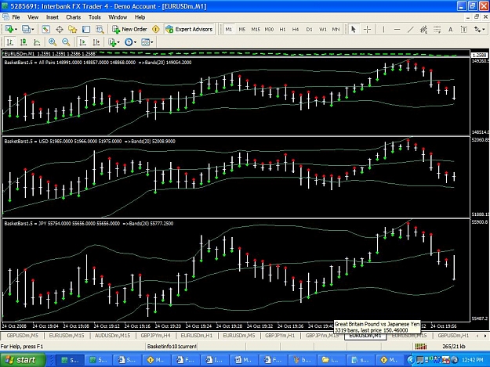Expand the Indicators dropdown arrow

tap(118, 42)
